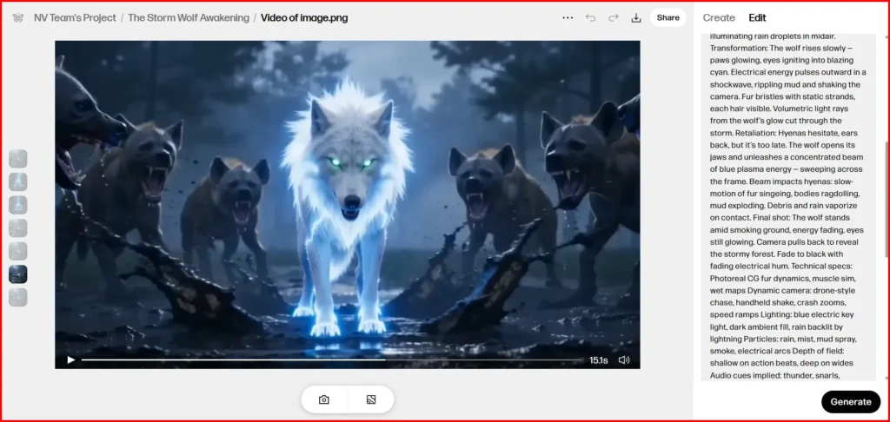Viewport: 890px width, 422px height.
Task: Open The Storm Wolf Awakening breadcrumb
Action: tap(189, 17)
